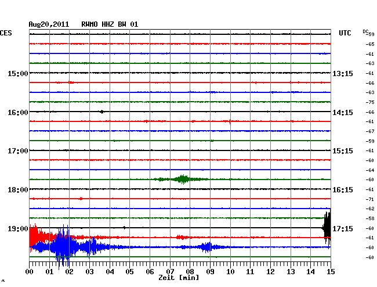Click the '07' minute tick label
377x287 pixels.
[170, 271]
